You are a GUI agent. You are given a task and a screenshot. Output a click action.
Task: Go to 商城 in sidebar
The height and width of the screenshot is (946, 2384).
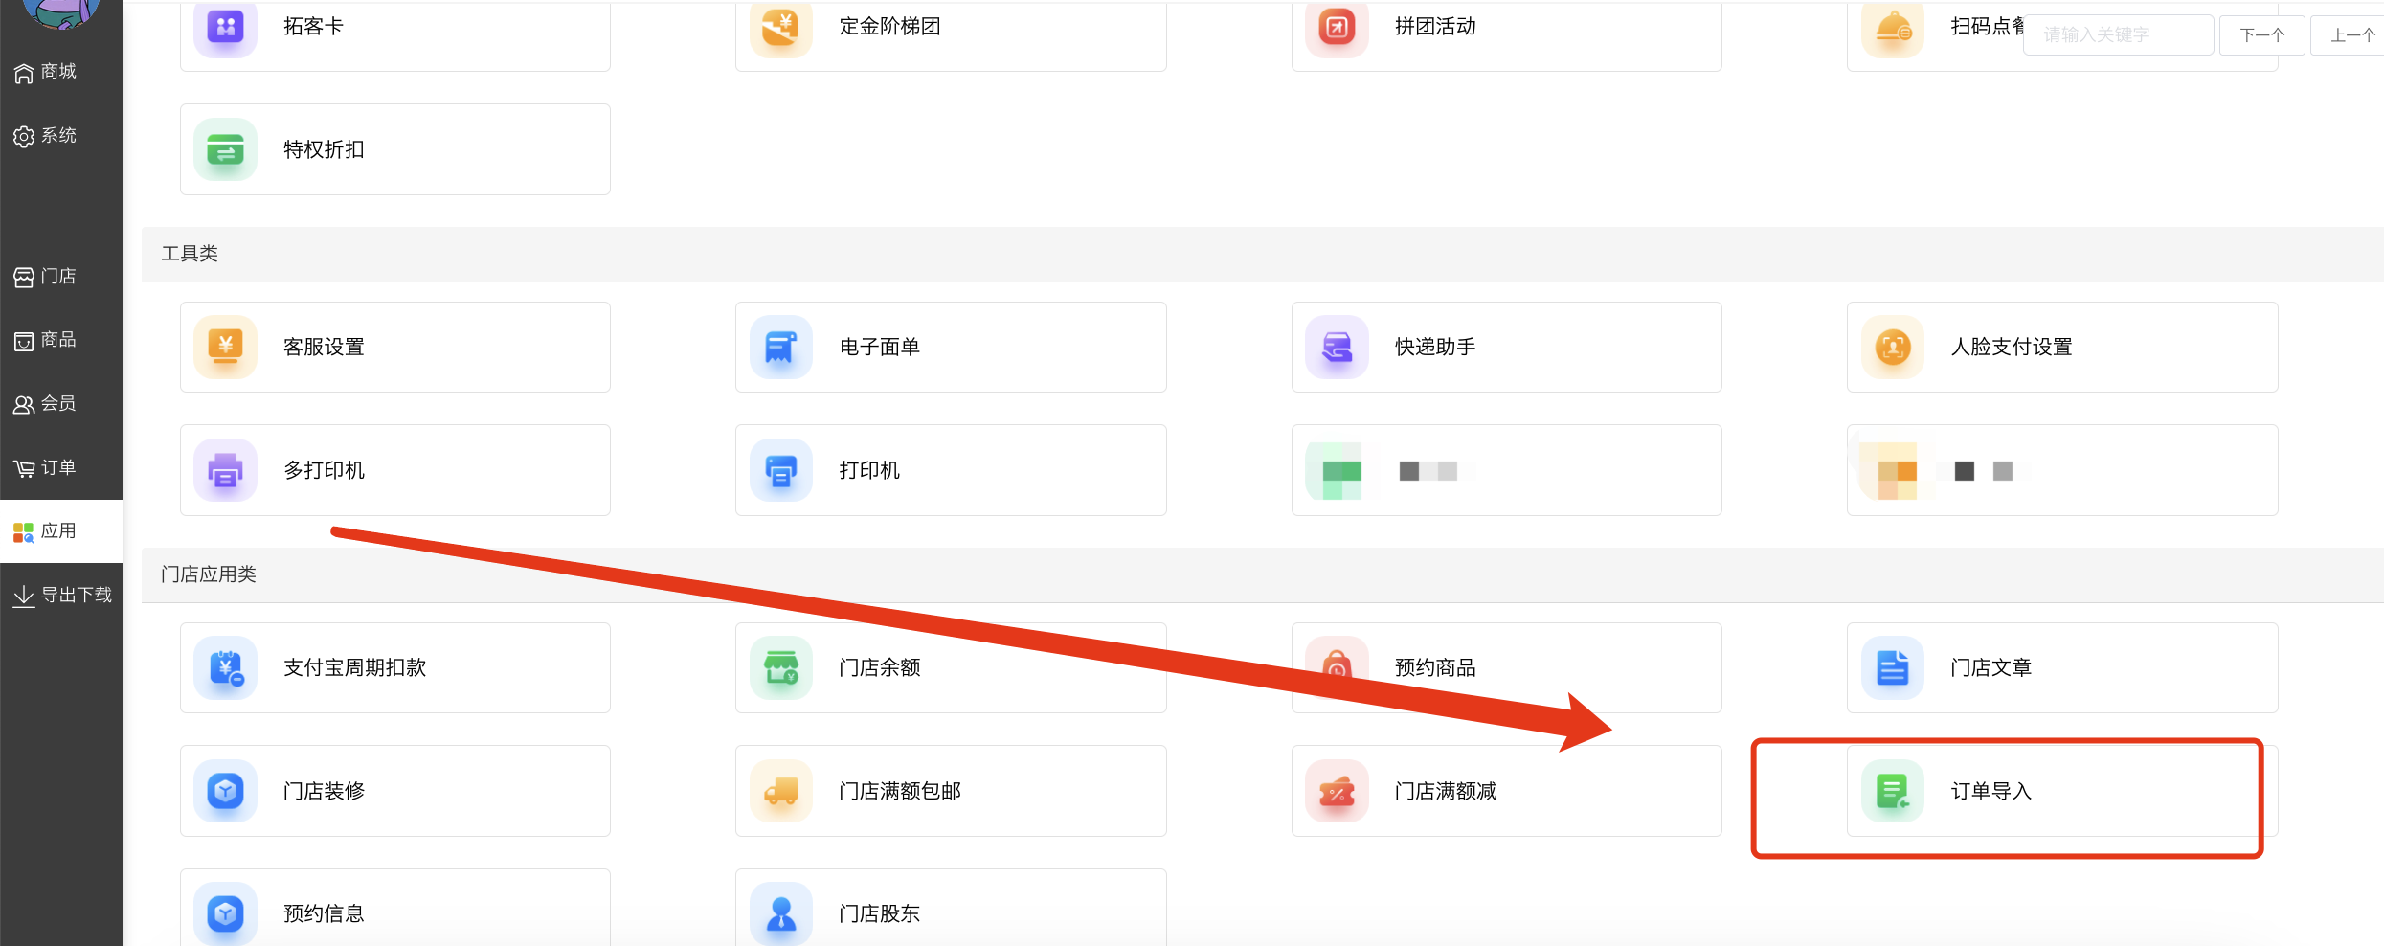pyautogui.click(x=45, y=72)
